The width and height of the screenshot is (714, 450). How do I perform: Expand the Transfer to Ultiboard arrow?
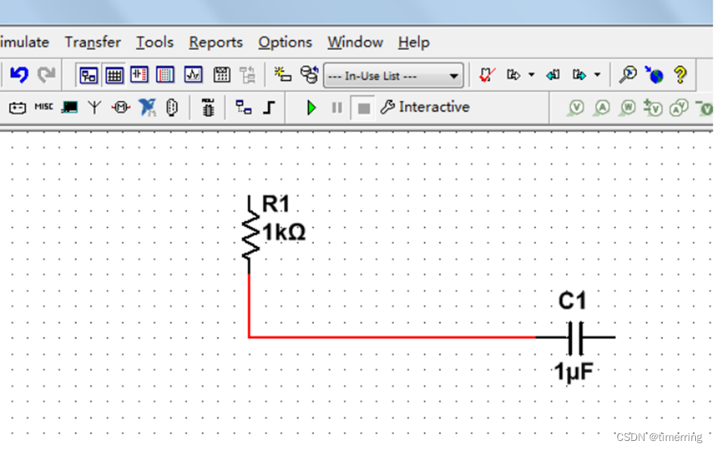(531, 75)
